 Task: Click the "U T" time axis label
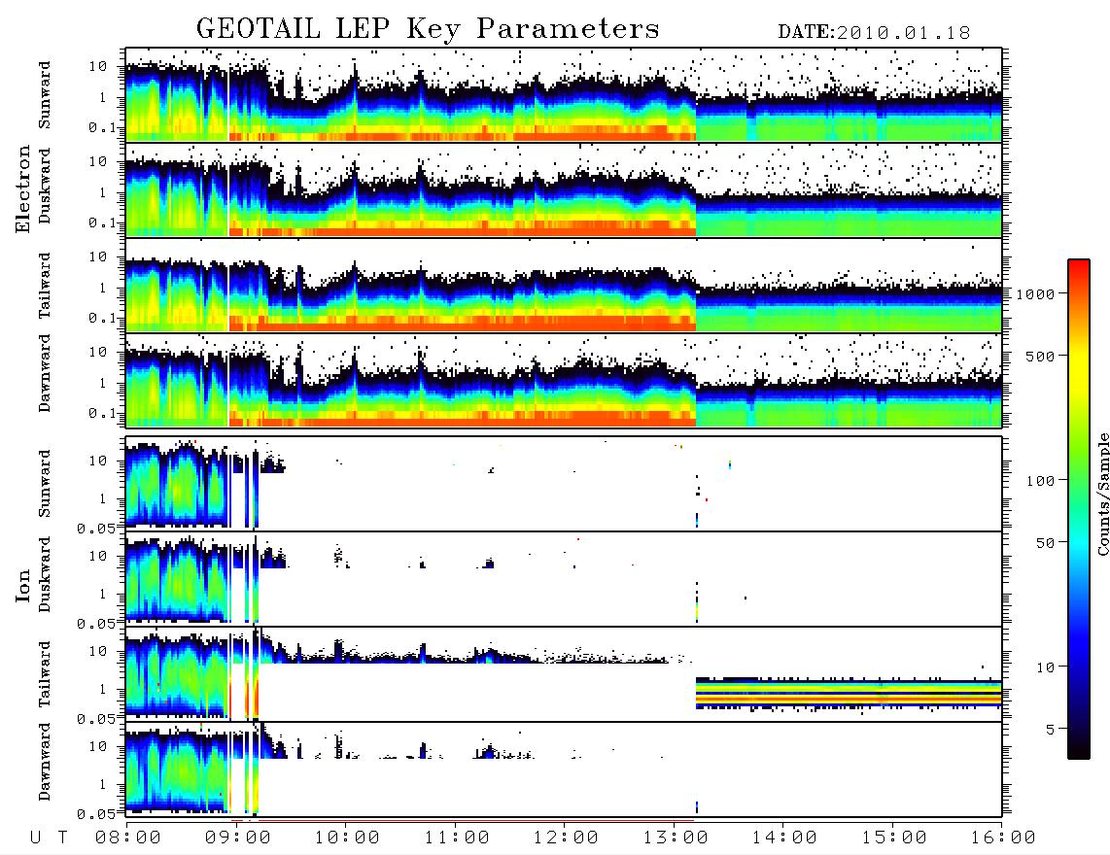pos(50,838)
